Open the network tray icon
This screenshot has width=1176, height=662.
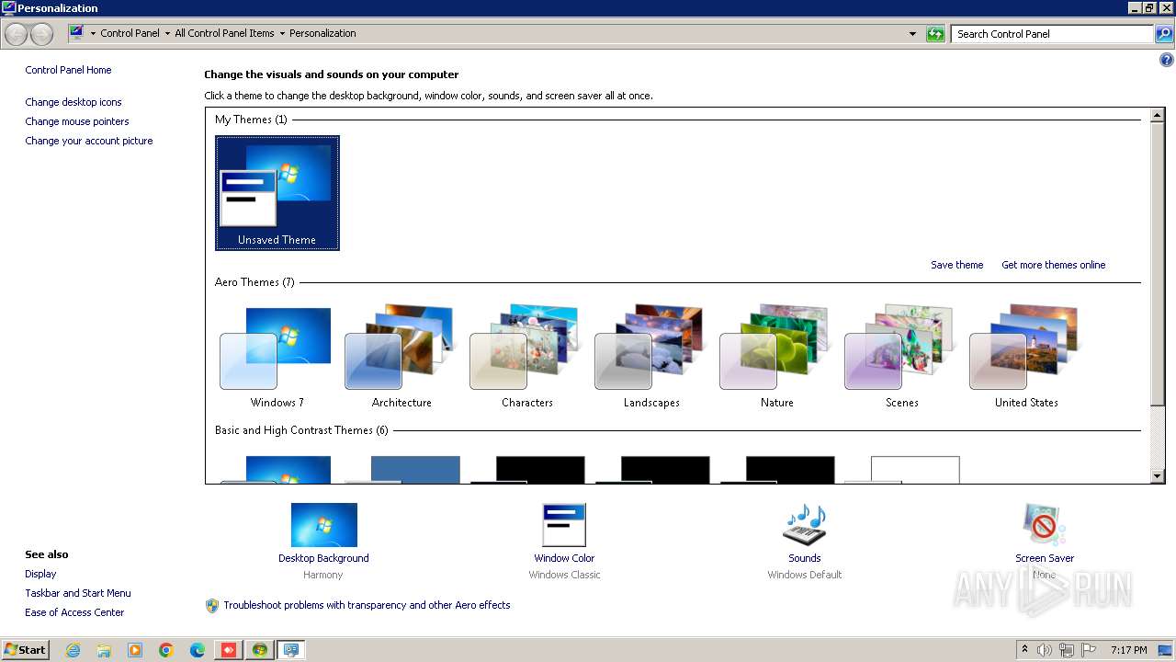[1067, 650]
